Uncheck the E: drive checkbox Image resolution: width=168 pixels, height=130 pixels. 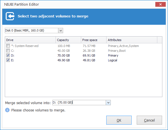click(8, 60)
